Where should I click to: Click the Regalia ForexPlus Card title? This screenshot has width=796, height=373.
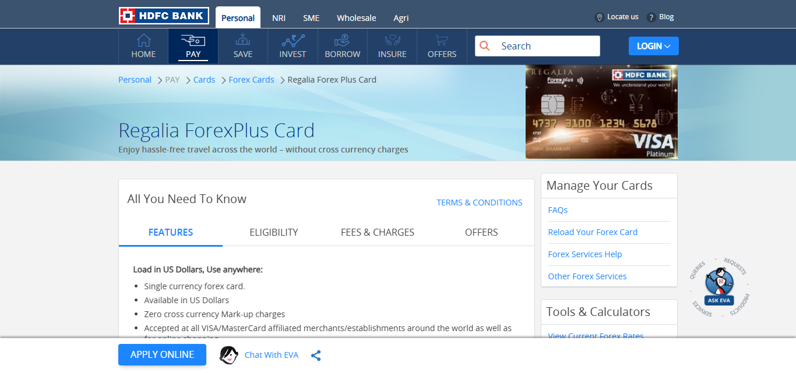coord(217,130)
